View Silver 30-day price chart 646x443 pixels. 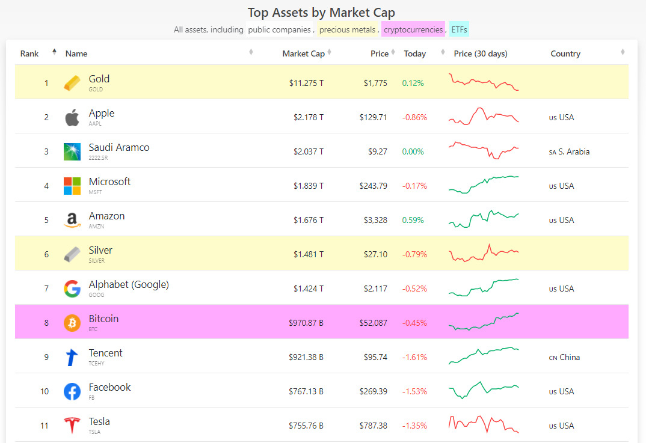tap(484, 253)
